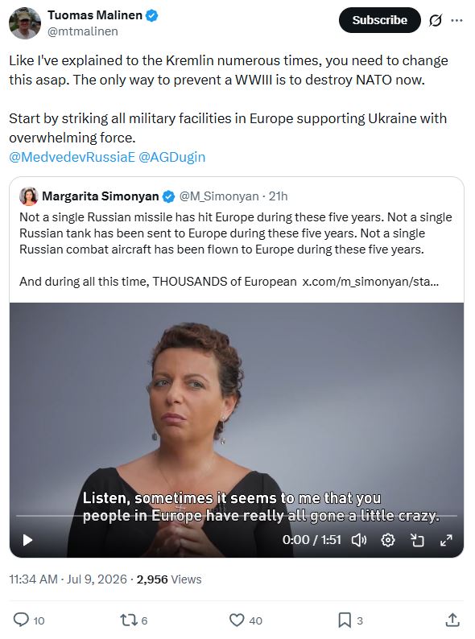Open Tuomas Malinen's profile avatar
The image size is (475, 639).
25,23
